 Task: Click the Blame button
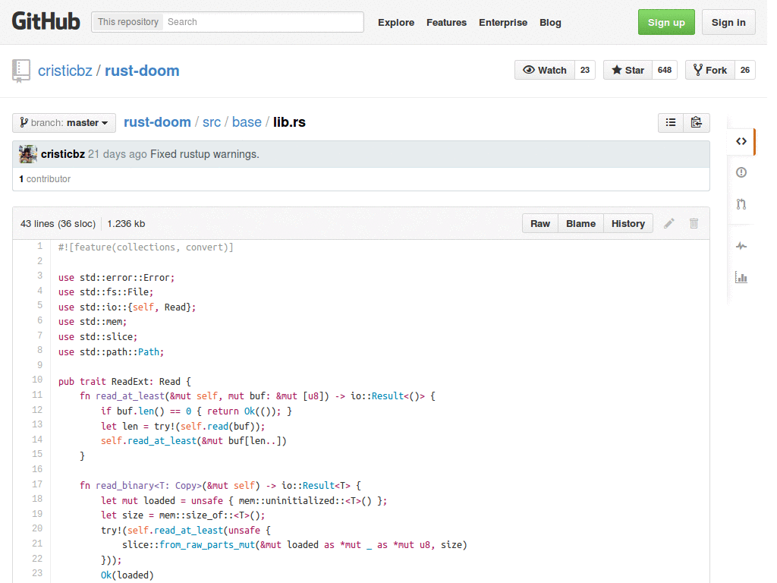580,224
